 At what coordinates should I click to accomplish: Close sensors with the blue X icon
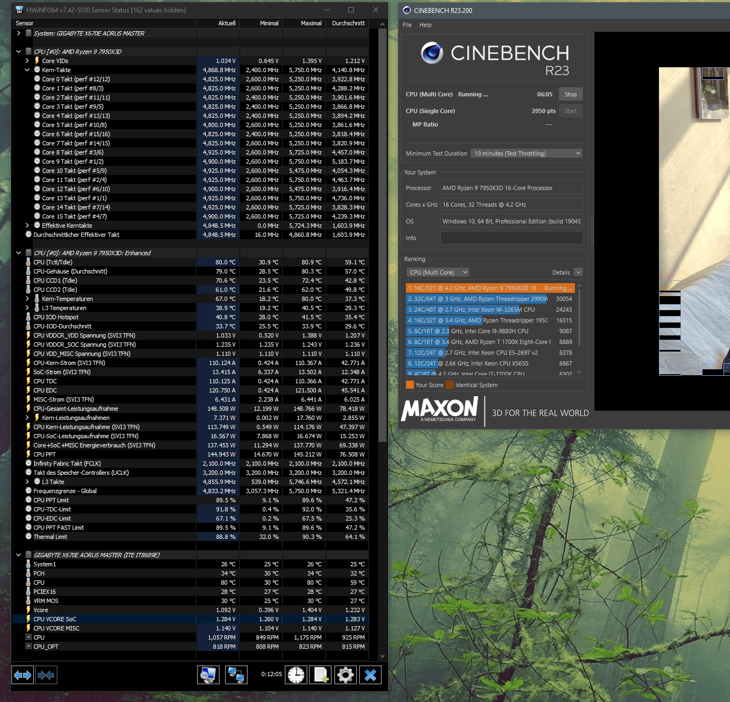coord(370,675)
